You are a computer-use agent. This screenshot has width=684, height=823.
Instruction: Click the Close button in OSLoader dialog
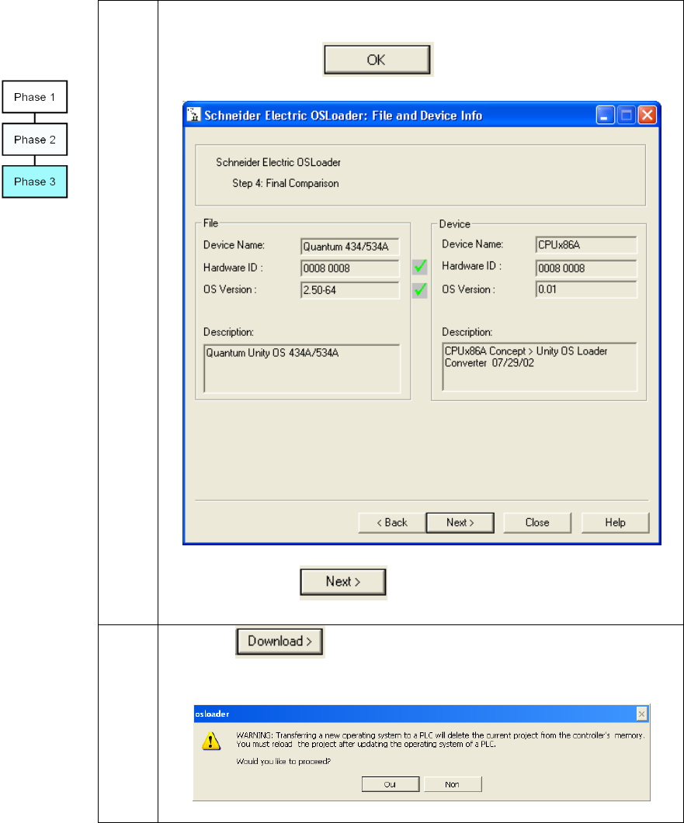537,522
